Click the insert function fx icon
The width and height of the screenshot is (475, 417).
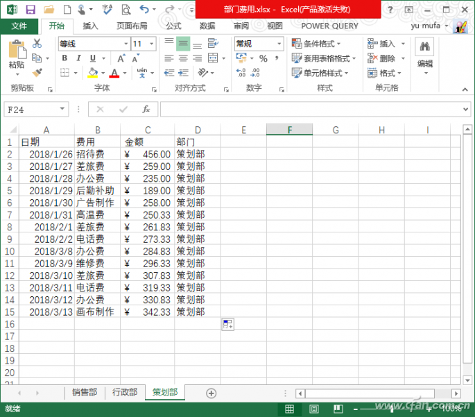146,109
